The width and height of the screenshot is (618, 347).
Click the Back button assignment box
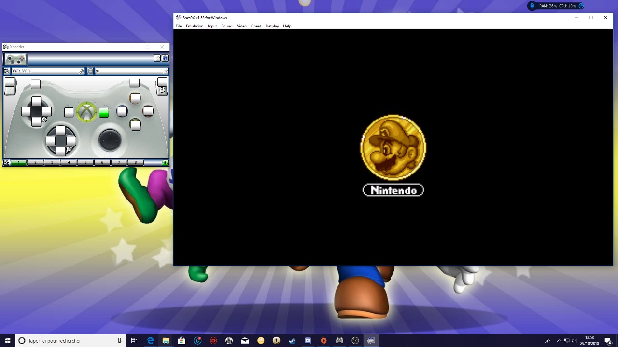click(x=69, y=112)
